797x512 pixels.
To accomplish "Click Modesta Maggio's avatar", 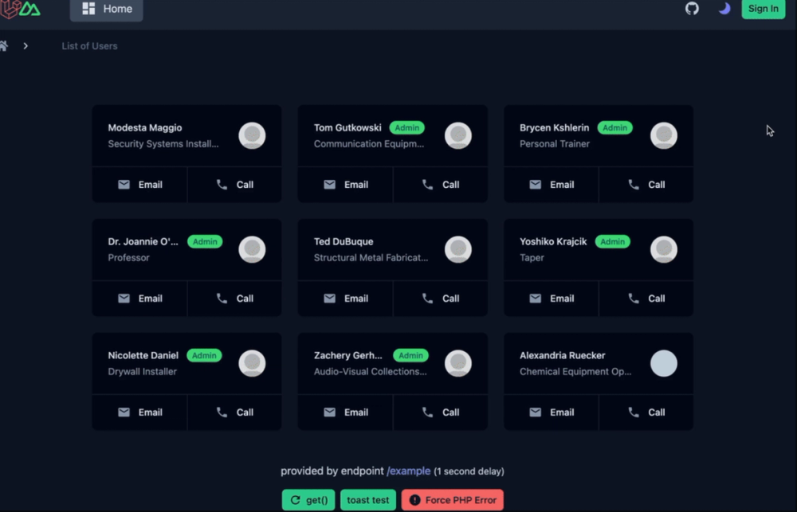I will coord(252,135).
